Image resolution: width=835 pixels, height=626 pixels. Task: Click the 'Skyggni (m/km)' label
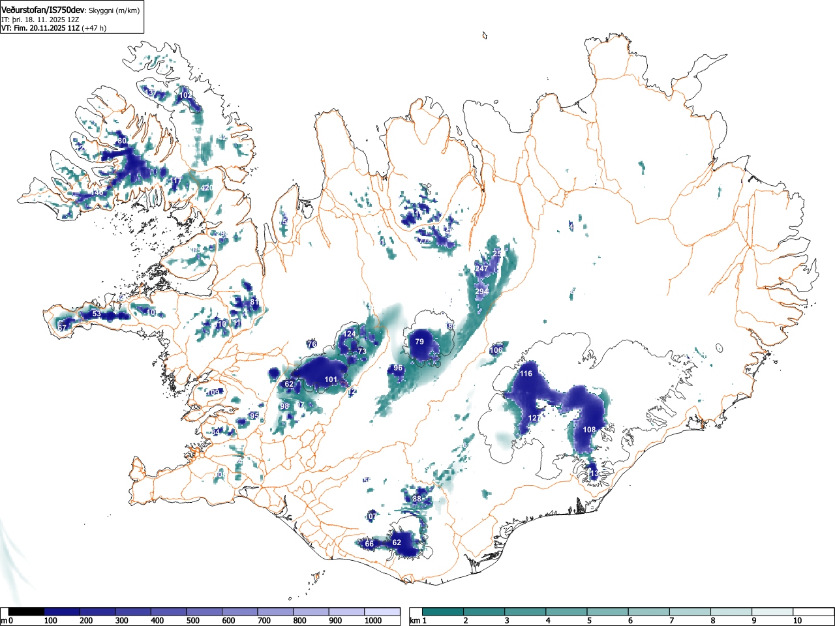tap(114, 10)
